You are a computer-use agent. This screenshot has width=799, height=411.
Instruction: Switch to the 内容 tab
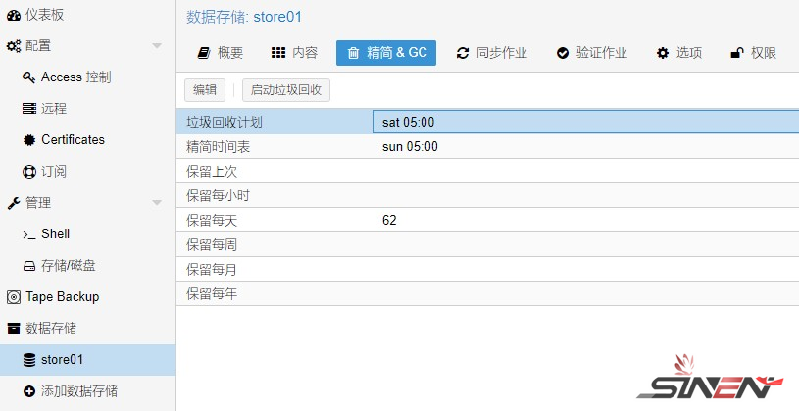[x=294, y=53]
